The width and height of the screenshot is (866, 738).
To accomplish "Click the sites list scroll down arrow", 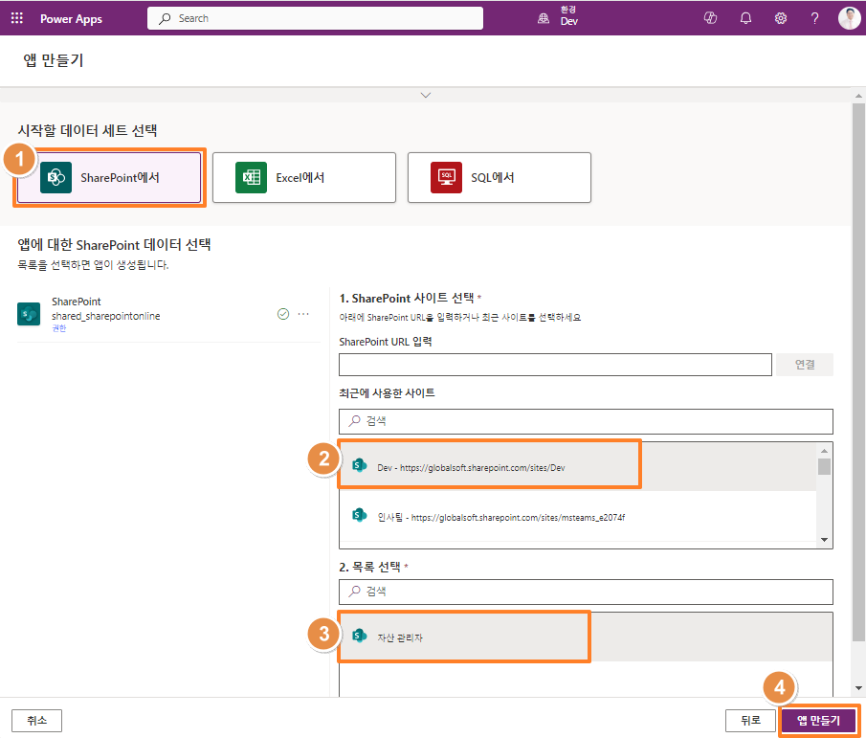I will [824, 540].
